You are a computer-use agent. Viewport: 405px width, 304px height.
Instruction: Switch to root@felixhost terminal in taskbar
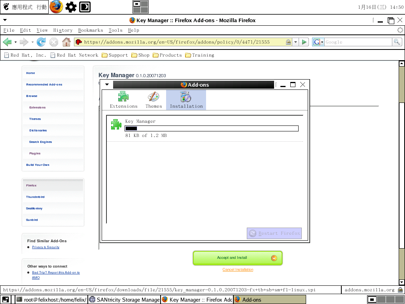tap(51, 300)
